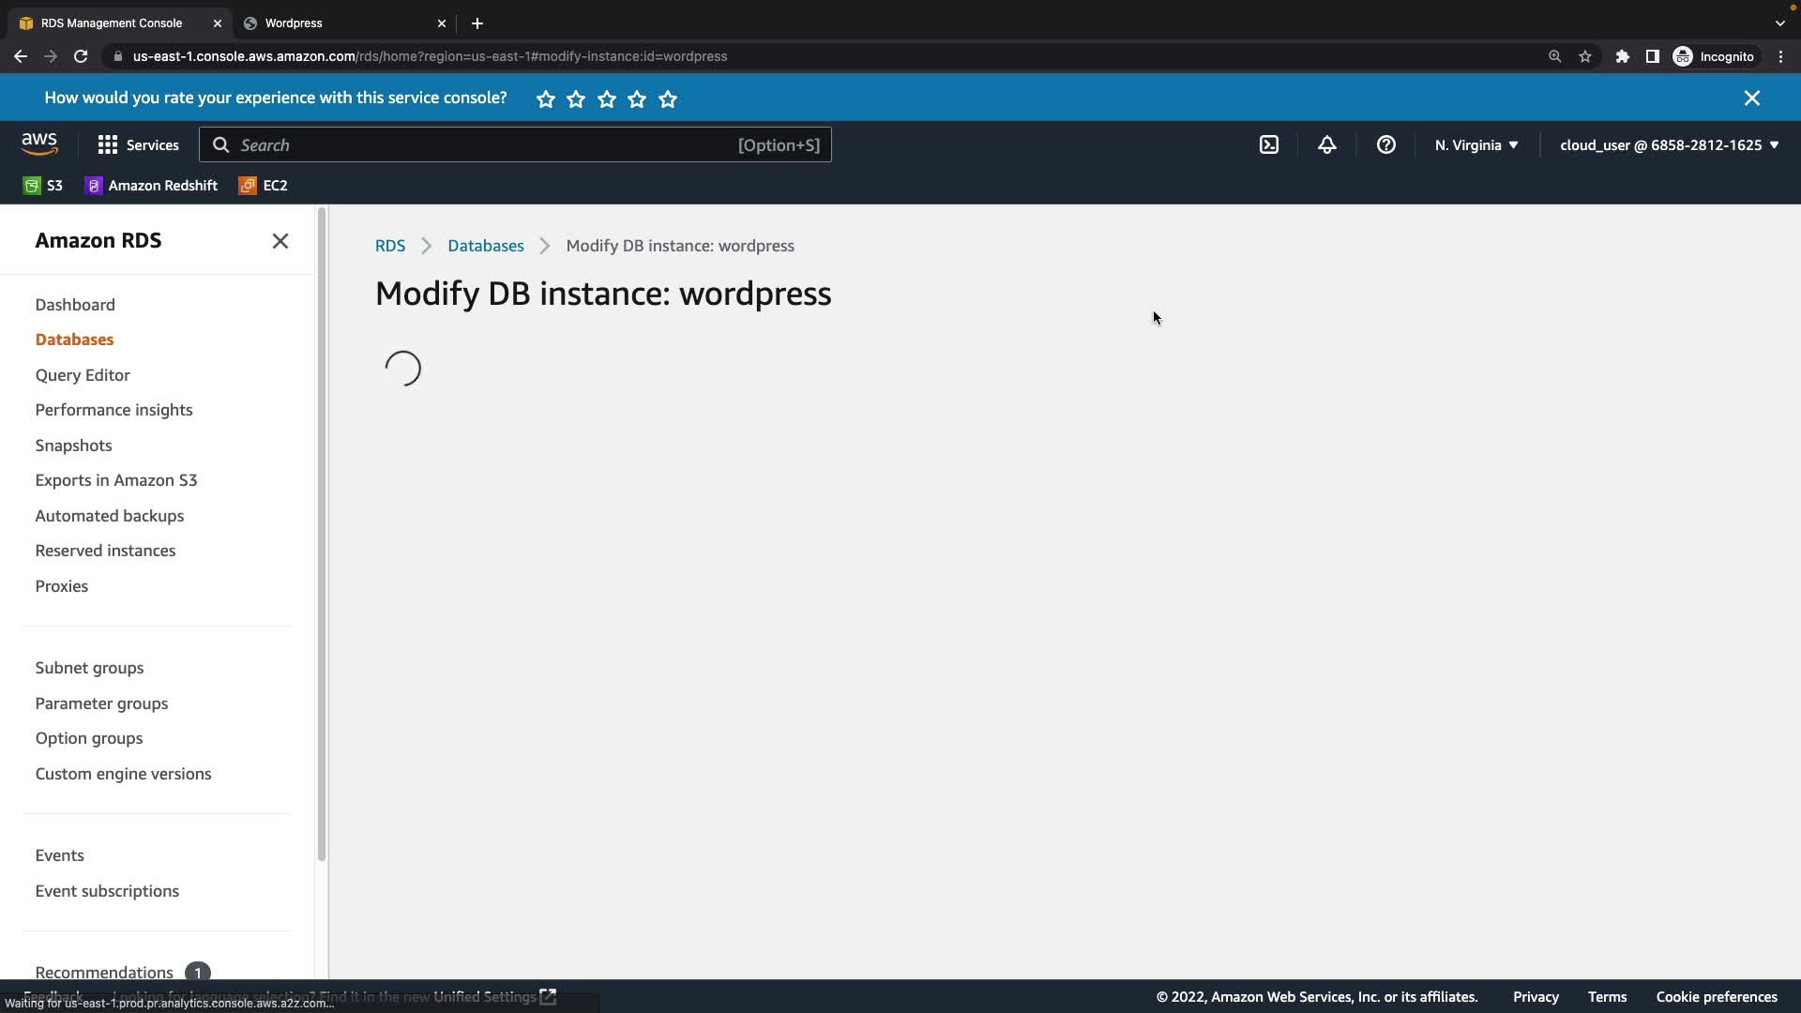
Task: Go to Parameter groups in sidebar
Action: (101, 703)
